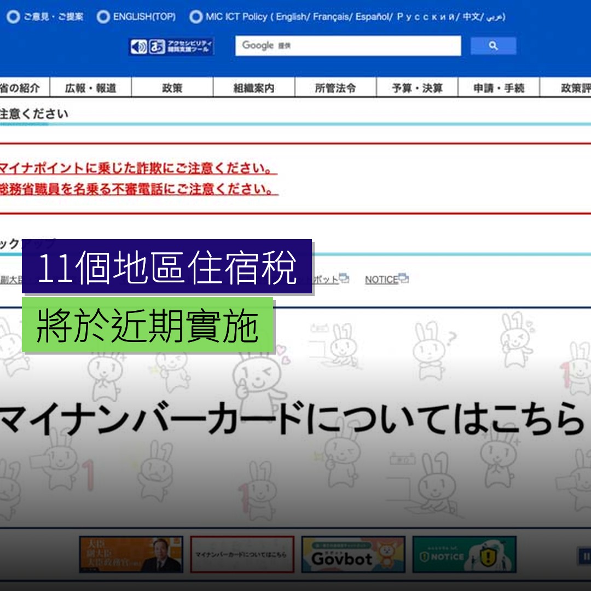Click the bullet icon before ご意見・ご提案
Viewport: 591px width, 591px height.
13,17
